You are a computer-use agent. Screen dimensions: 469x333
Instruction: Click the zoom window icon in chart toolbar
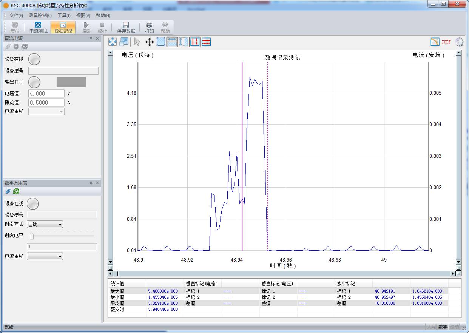[124, 42]
